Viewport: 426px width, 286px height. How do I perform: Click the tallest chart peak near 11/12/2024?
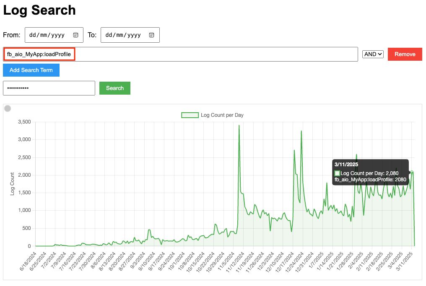pyautogui.click(x=239, y=126)
